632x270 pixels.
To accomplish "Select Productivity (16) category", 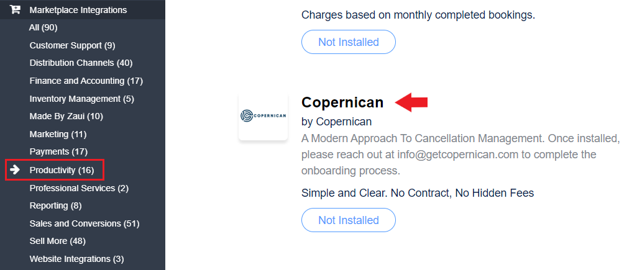I will [62, 170].
